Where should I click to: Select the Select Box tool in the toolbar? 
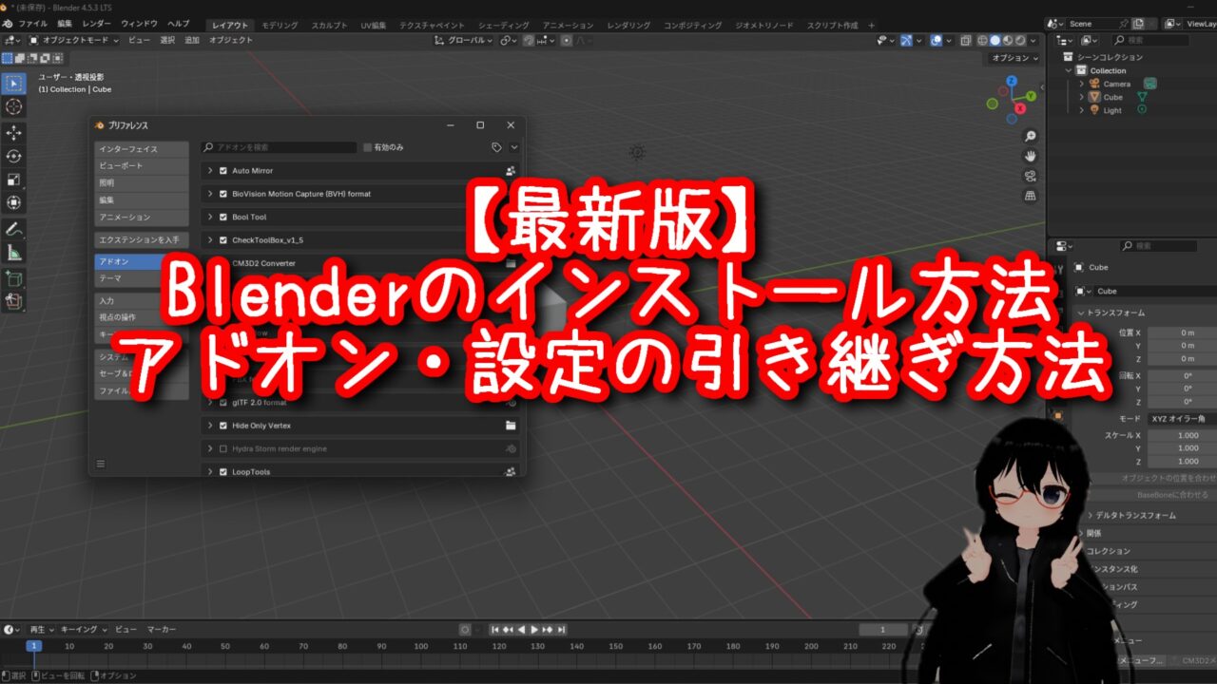point(14,84)
